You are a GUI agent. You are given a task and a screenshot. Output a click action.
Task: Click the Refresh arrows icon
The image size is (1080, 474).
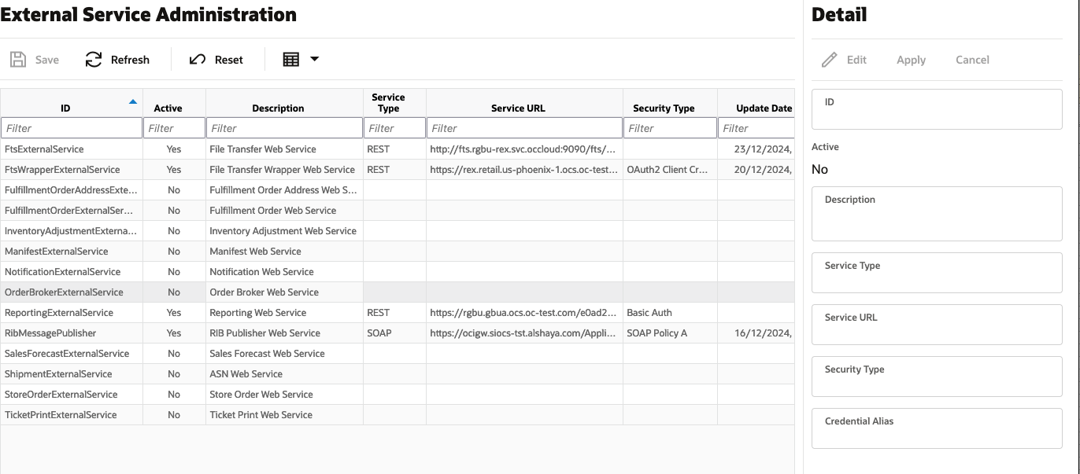click(x=94, y=60)
